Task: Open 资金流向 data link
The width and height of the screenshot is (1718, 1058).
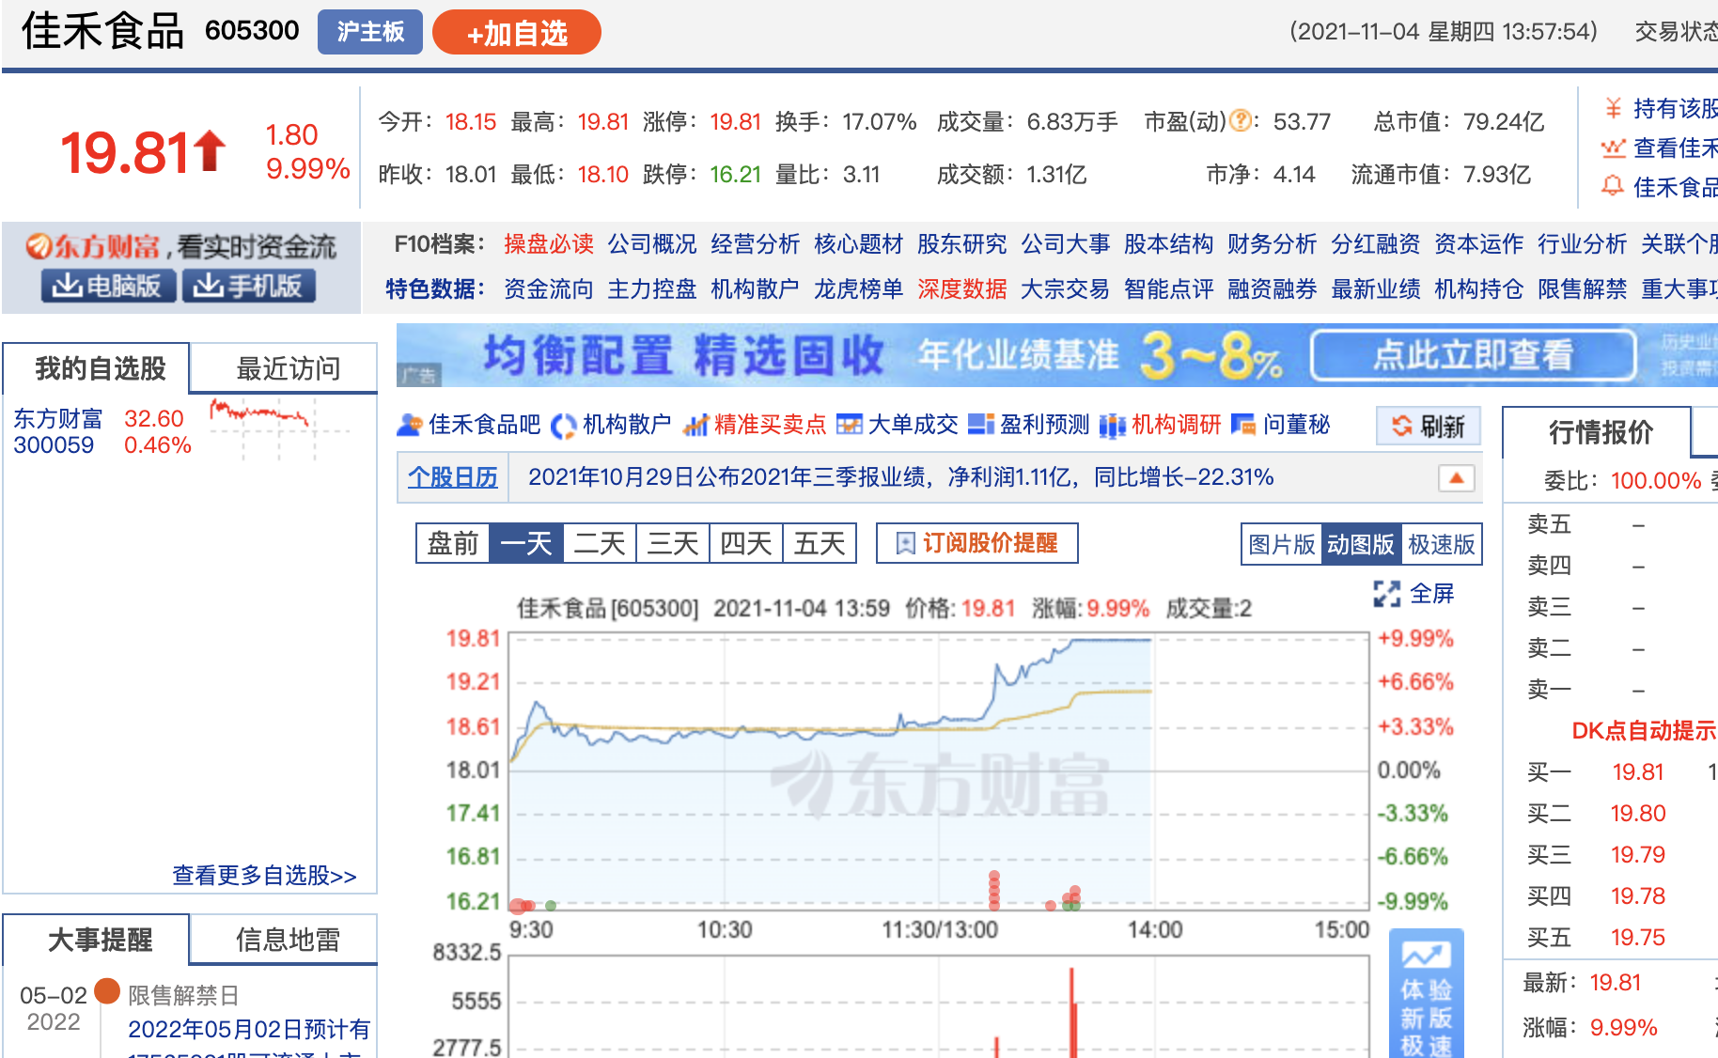Action: pyautogui.click(x=549, y=288)
